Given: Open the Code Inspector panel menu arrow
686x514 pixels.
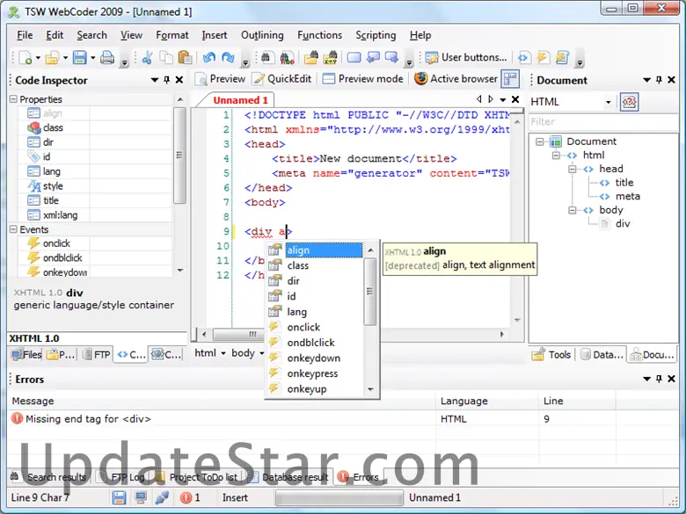Looking at the screenshot, I should click(x=155, y=80).
